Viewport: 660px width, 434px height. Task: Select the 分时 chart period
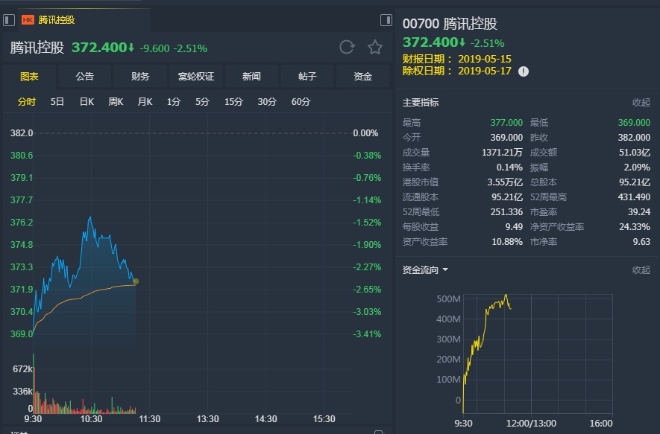pyautogui.click(x=27, y=102)
